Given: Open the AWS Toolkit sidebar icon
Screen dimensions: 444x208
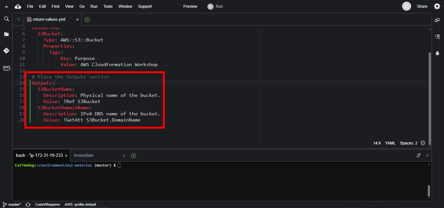Looking at the screenshot, I should click(x=6, y=68).
